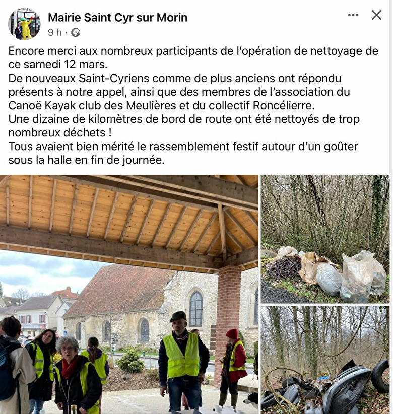Click the "9 h" post timestamp

point(55,32)
